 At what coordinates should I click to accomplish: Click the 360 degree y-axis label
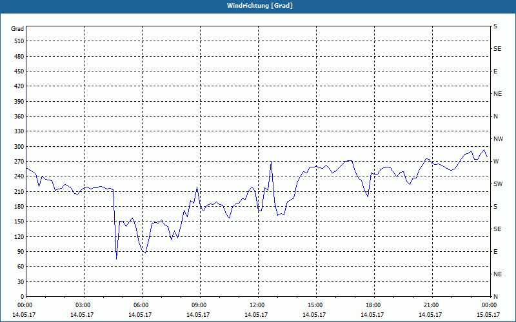tap(18, 117)
